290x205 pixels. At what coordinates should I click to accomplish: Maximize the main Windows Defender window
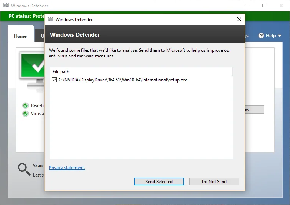pos(264,6)
